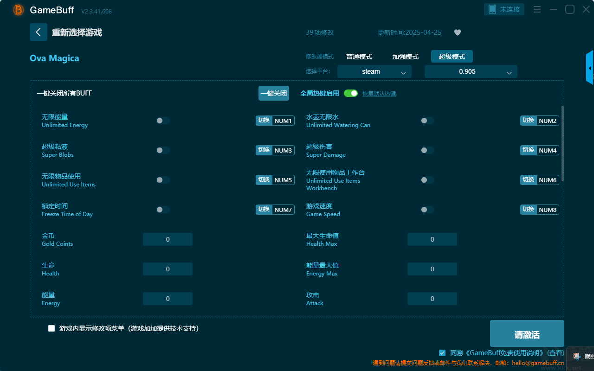Toggle Unlimited Use Items switch
594x371 pixels.
(163, 180)
